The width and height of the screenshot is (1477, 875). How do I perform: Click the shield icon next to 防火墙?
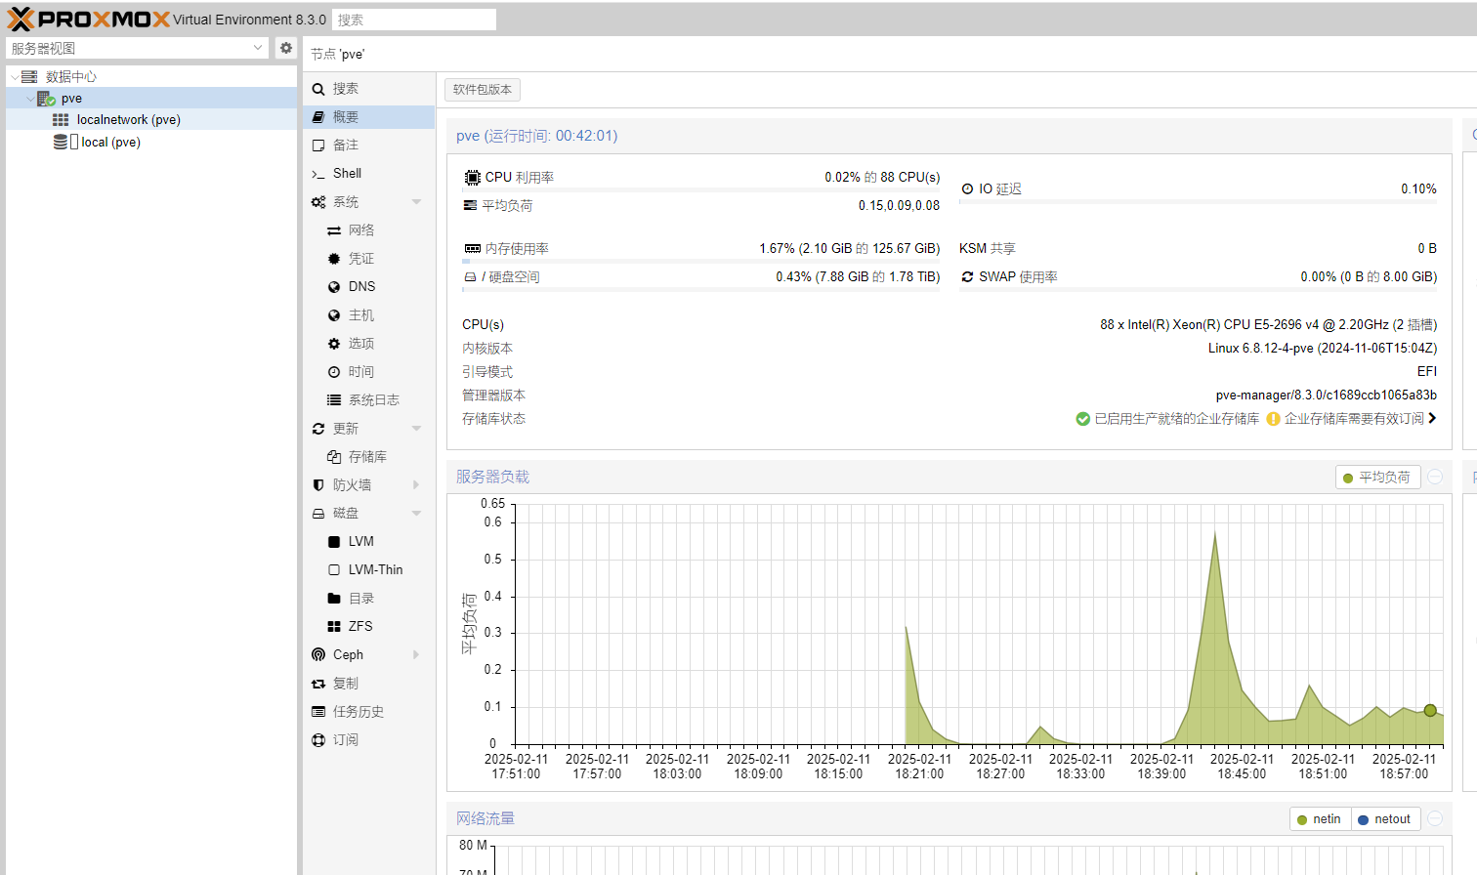coord(318,485)
